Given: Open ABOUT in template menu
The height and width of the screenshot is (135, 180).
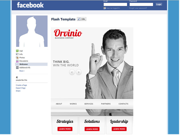Looking at the screenshot, I should point(59,104).
